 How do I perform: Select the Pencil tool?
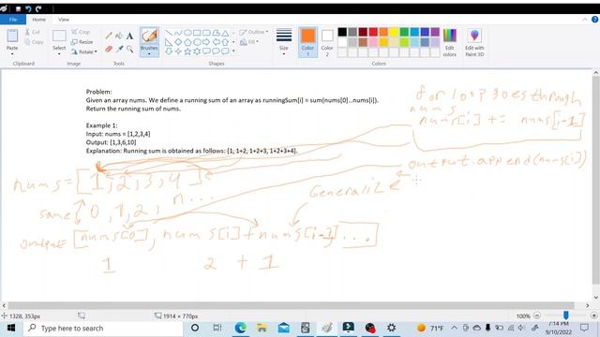(x=109, y=36)
